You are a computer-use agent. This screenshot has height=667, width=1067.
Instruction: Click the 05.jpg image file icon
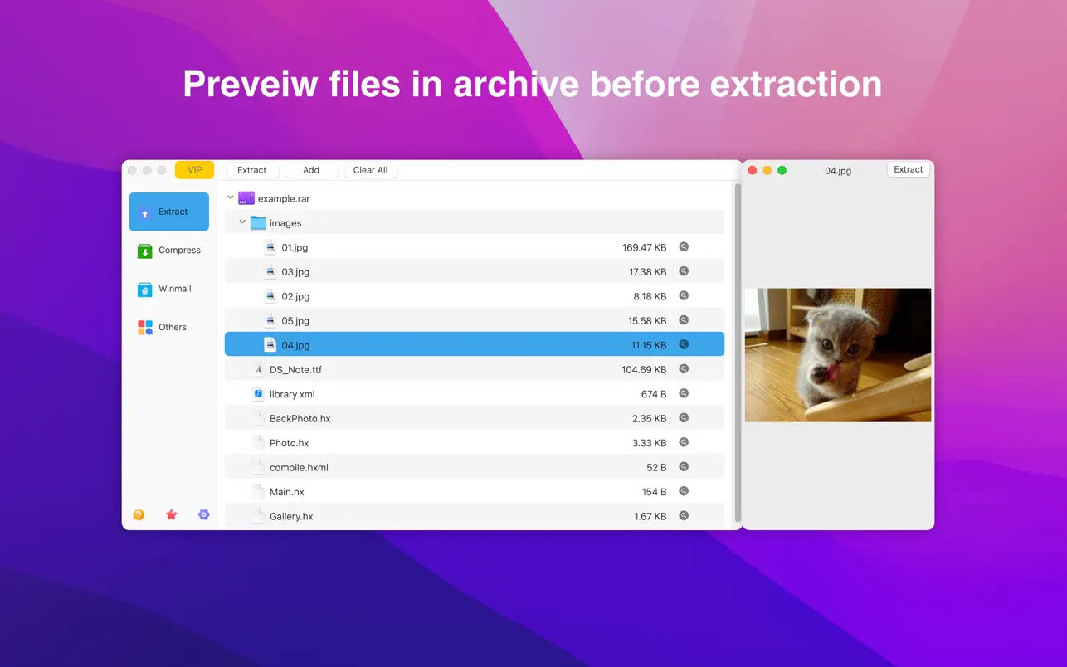click(x=270, y=320)
